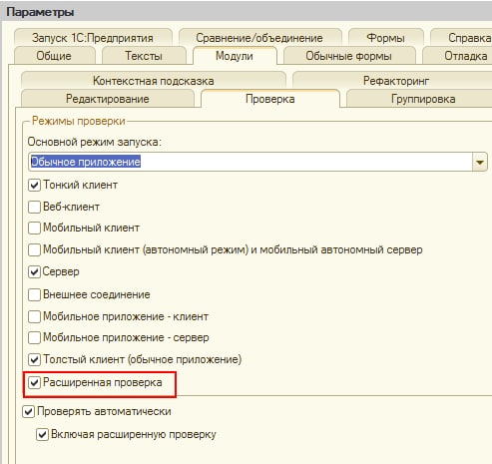This screenshot has width=492, height=464.
Task: Click the Обычное приложение combo box field
Action: 250,162
